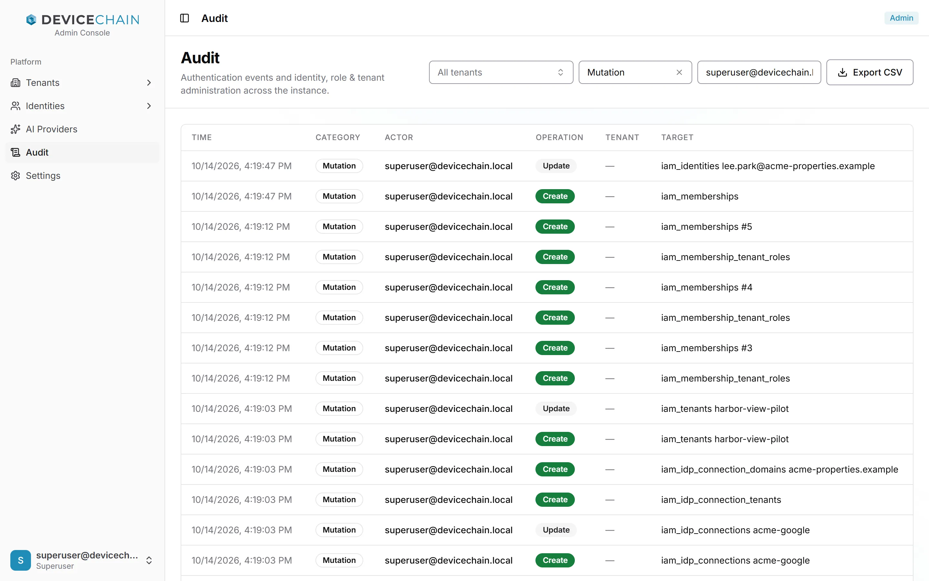Clear the Mutation category filter
The width and height of the screenshot is (929, 581).
[679, 72]
